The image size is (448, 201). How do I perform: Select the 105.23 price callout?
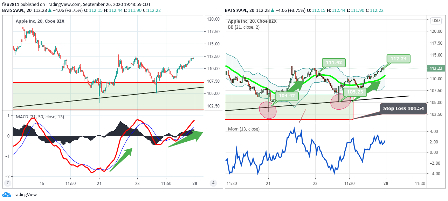pos(355,92)
